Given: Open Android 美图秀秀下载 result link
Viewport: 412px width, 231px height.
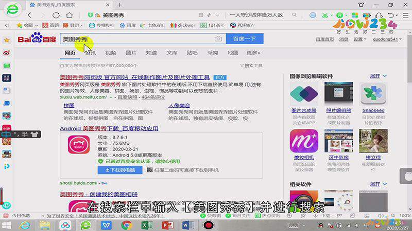Looking at the screenshot, I should coord(109,129).
